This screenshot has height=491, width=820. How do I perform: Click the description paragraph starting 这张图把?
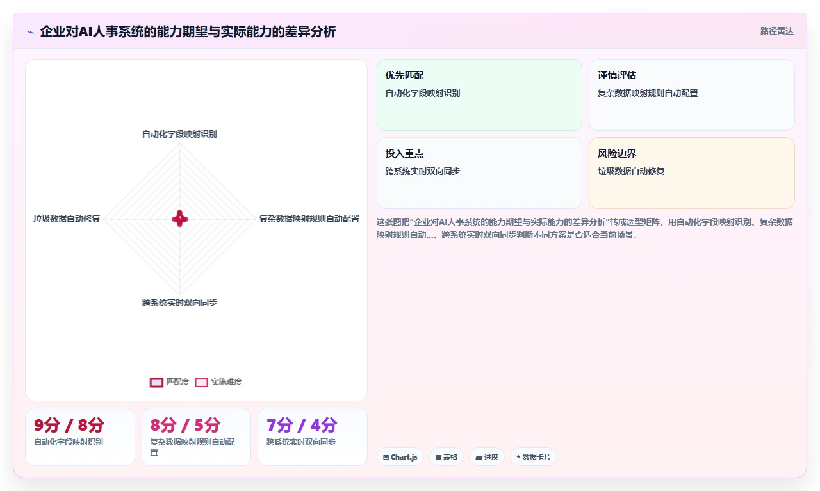[x=586, y=228]
